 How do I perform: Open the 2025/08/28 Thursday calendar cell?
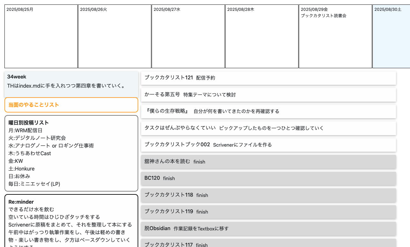[262, 36]
